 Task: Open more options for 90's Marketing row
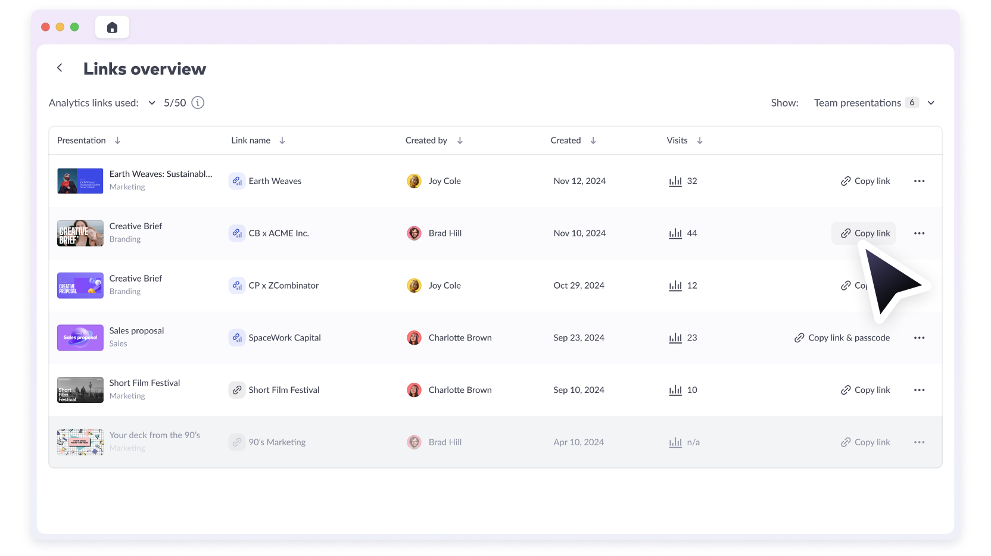click(919, 442)
